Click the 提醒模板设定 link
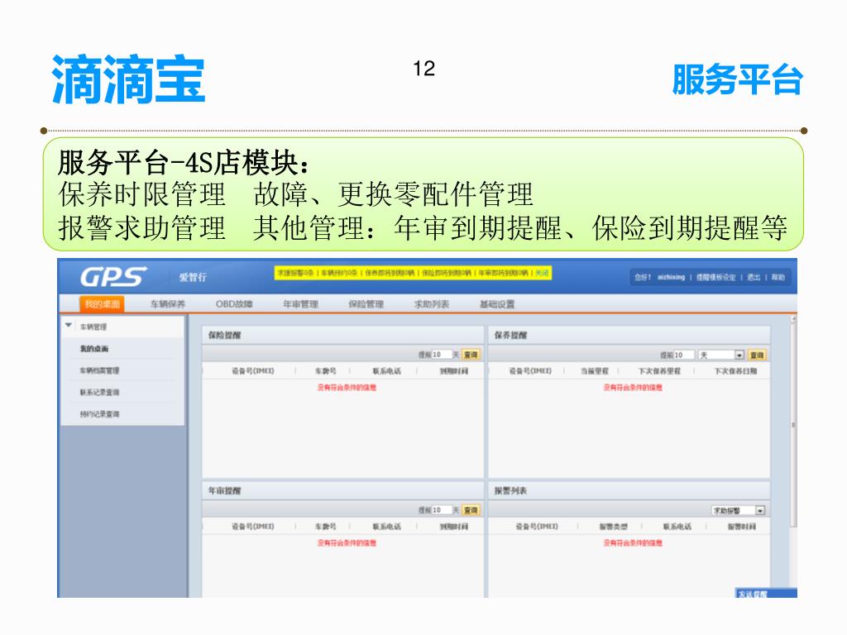 pyautogui.click(x=715, y=277)
